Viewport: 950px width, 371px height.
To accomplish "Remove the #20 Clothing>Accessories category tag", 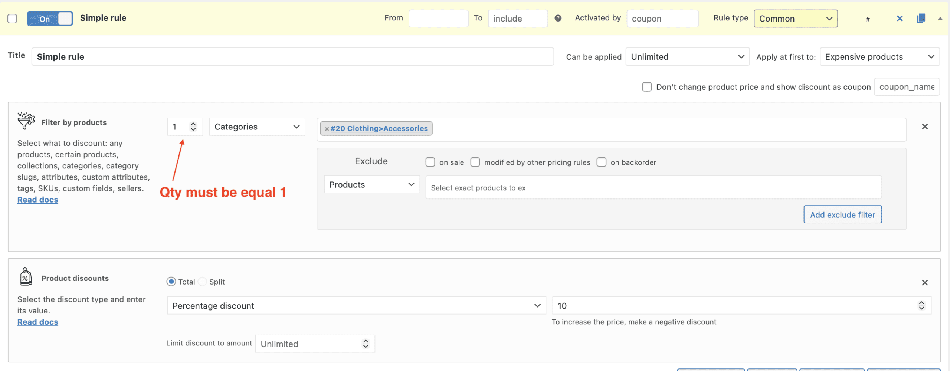I will click(327, 129).
